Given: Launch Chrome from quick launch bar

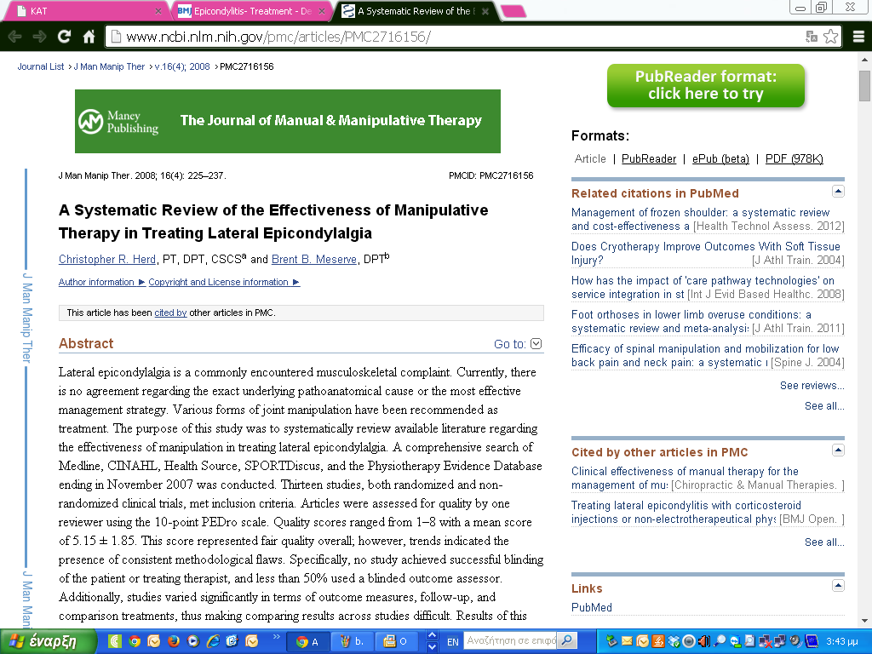Looking at the screenshot, I should tap(134, 641).
